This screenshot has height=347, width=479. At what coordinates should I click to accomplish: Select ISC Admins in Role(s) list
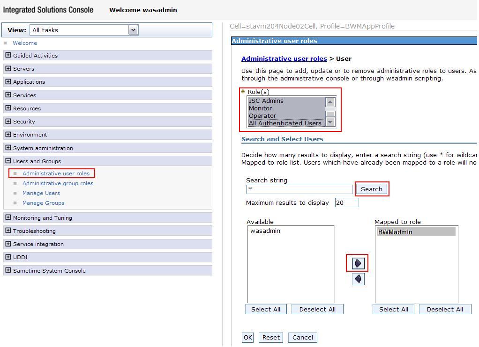pyautogui.click(x=286, y=101)
